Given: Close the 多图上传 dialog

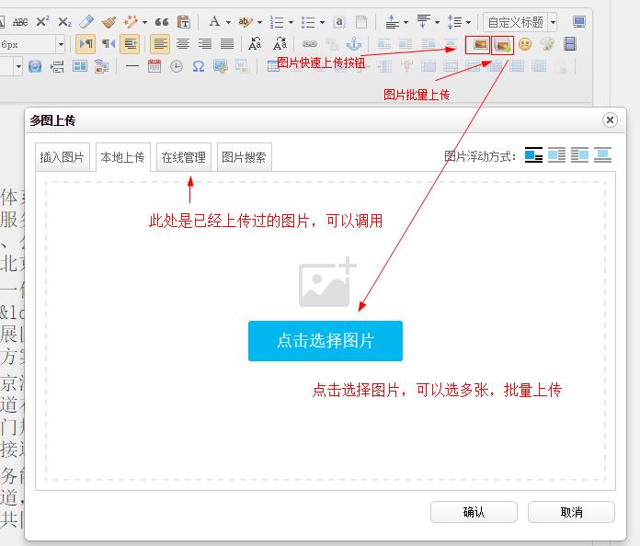Looking at the screenshot, I should tap(609, 120).
